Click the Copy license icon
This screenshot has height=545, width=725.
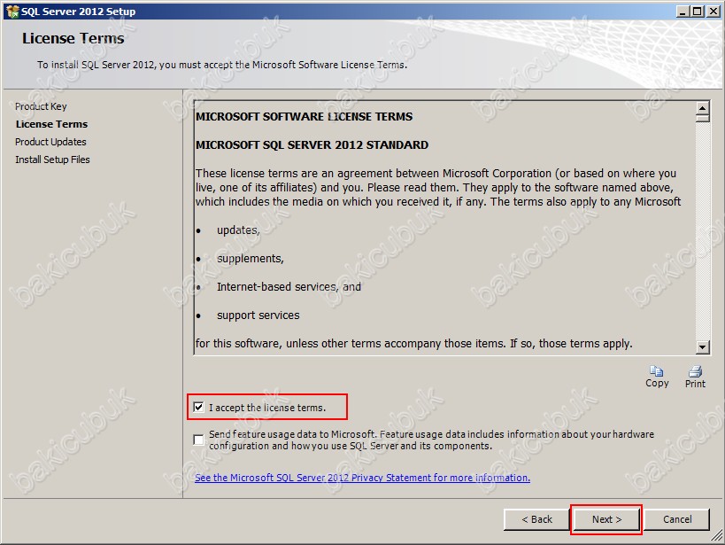click(x=657, y=371)
